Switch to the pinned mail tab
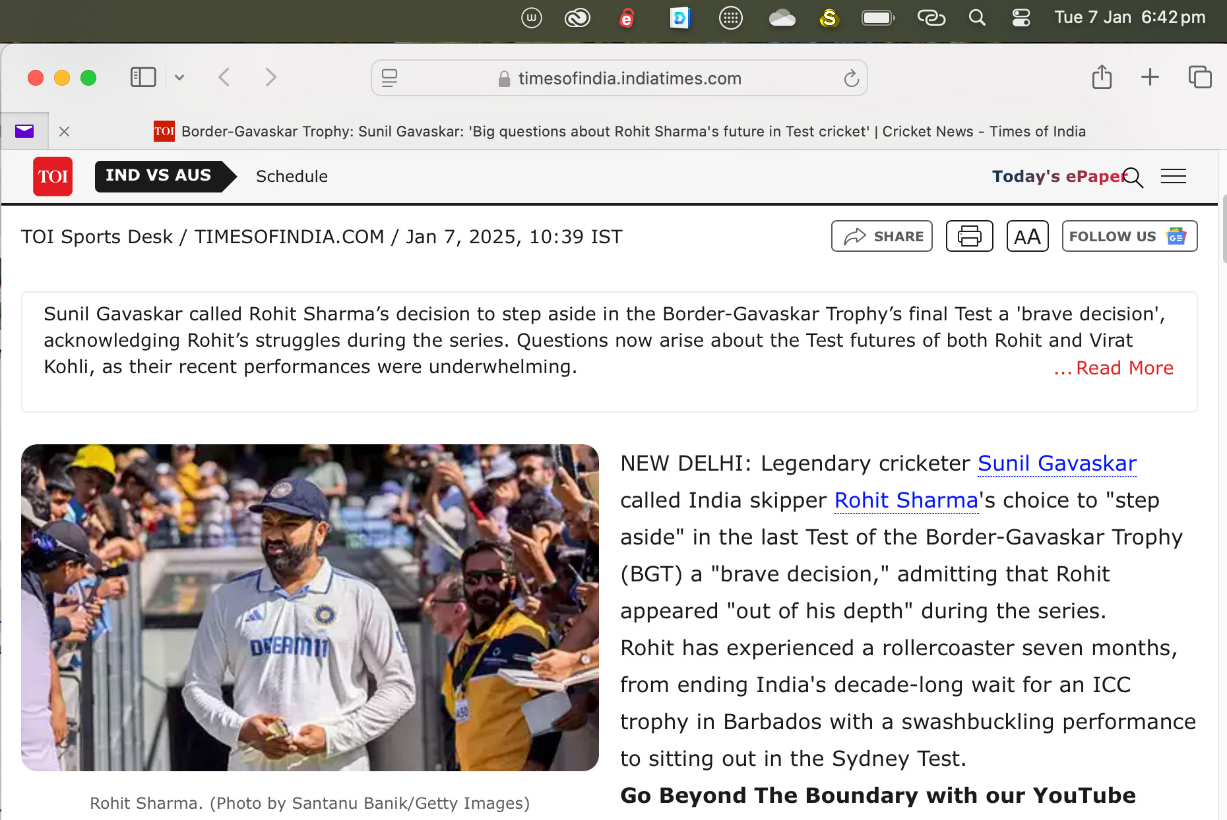This screenshot has width=1227, height=820. (x=24, y=131)
